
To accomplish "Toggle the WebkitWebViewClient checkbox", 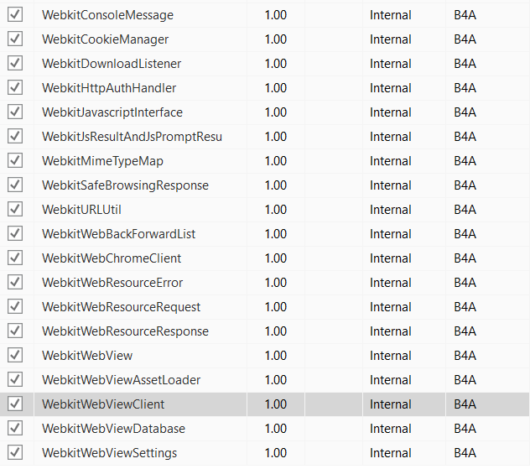I will (15, 404).
